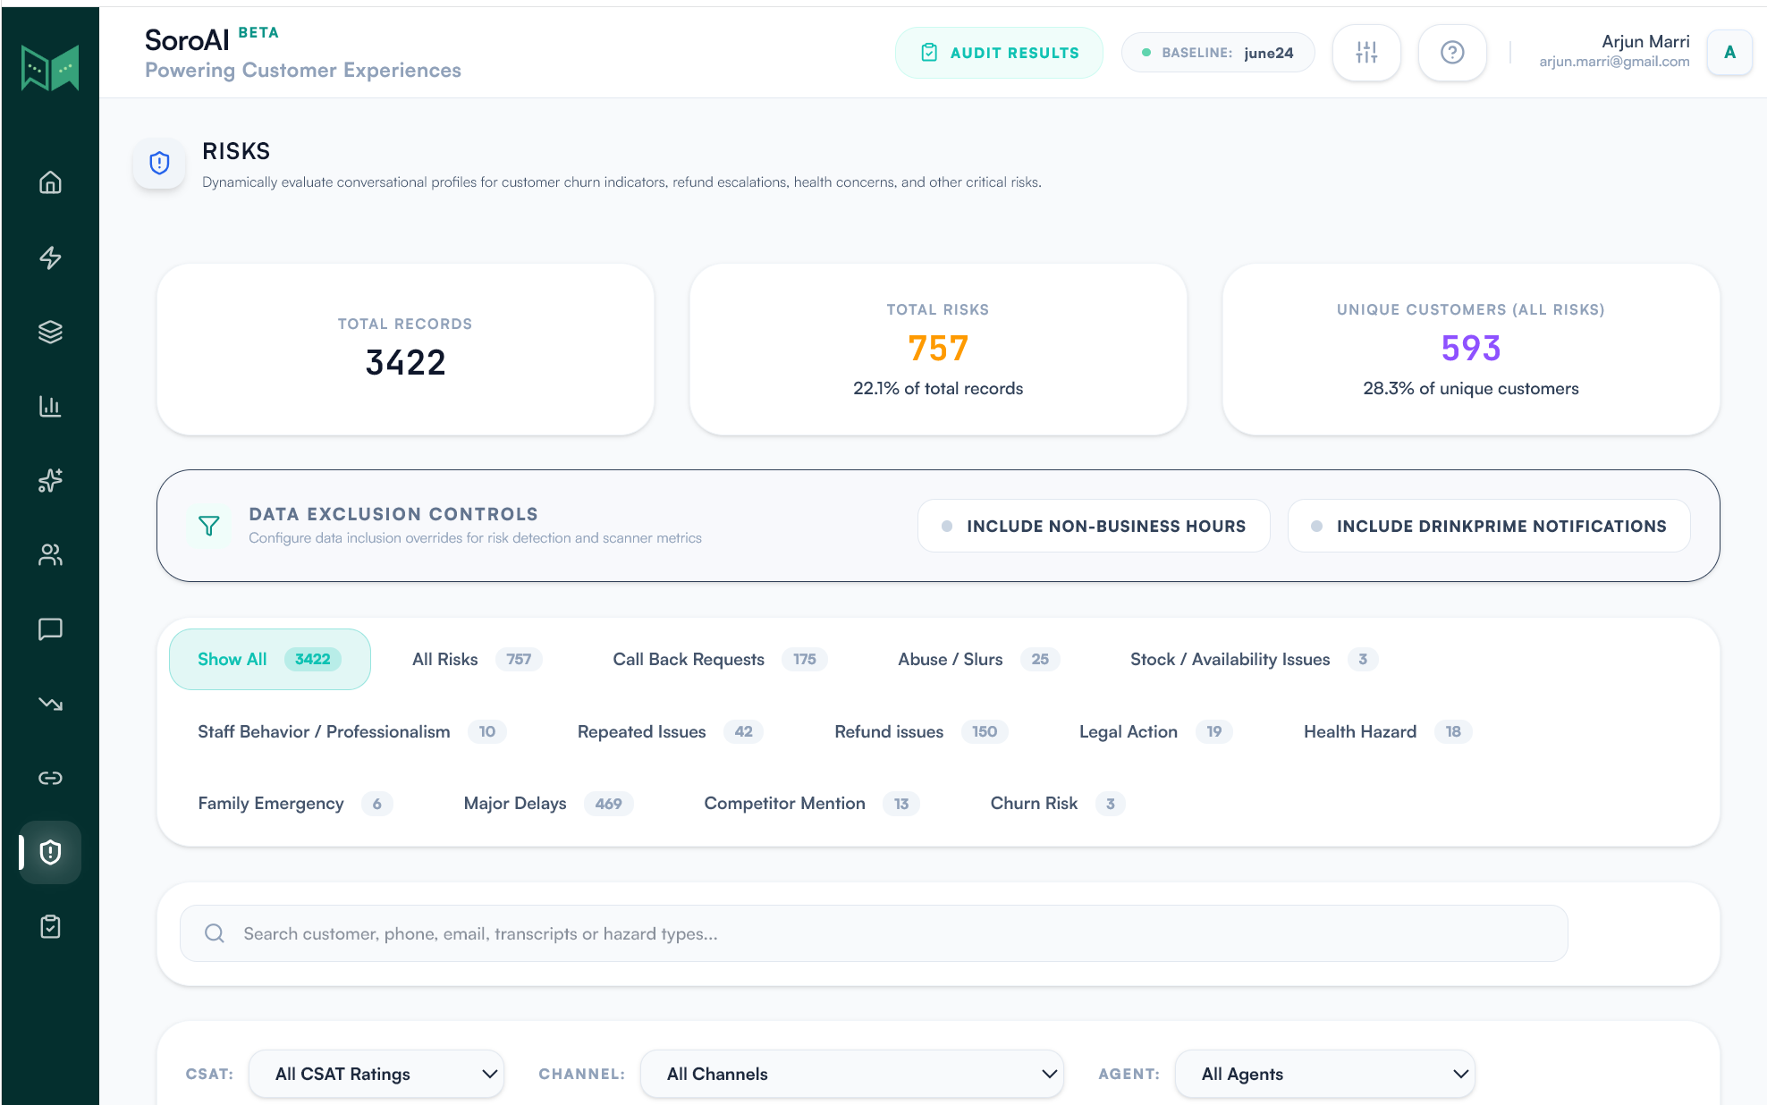Click the "28.3% of unique customers" text
1767x1105 pixels.
[1471, 388]
